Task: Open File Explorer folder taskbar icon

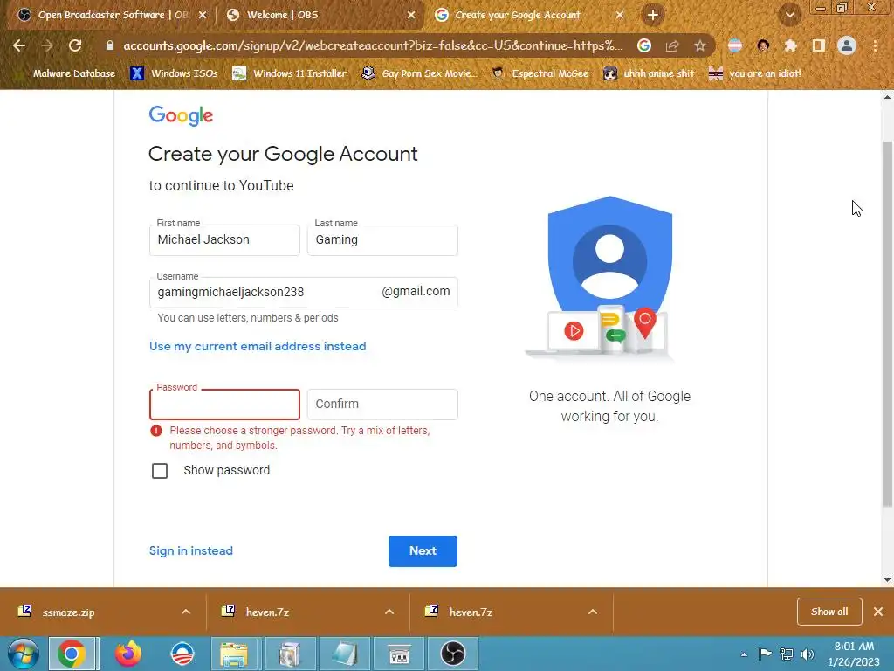Action: 234,654
